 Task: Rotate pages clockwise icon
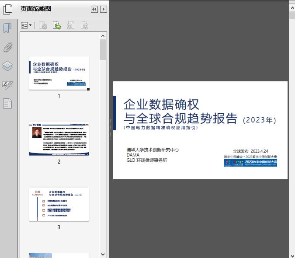(84, 25)
